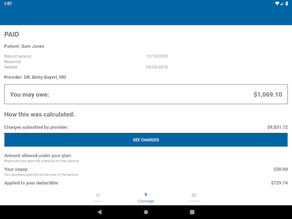Select the $1,069.10 amount owed
The width and height of the screenshot is (292, 219).
(267, 95)
